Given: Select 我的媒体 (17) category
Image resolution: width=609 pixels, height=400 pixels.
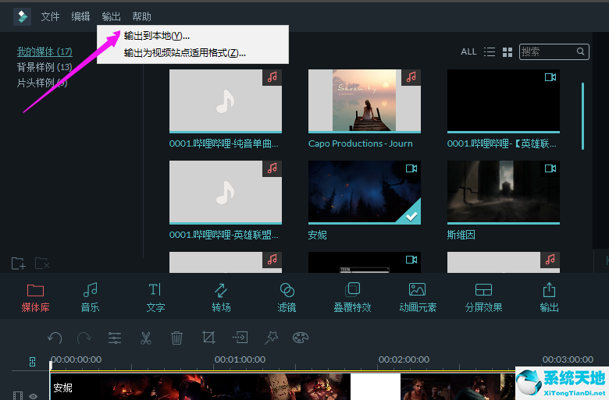Looking at the screenshot, I should click(x=45, y=51).
